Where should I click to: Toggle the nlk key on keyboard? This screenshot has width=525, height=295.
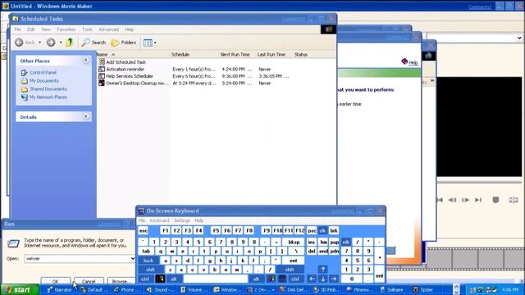point(346,242)
